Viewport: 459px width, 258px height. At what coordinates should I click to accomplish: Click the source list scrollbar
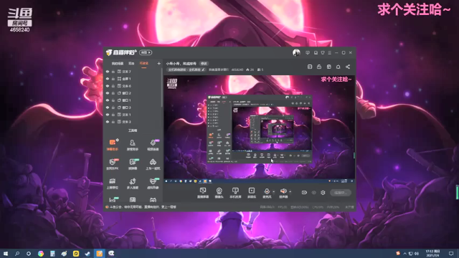pyautogui.click(x=162, y=87)
